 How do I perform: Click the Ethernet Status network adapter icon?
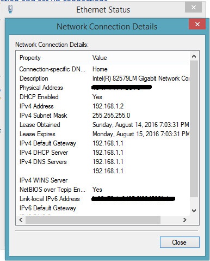pyautogui.click(x=10, y=9)
